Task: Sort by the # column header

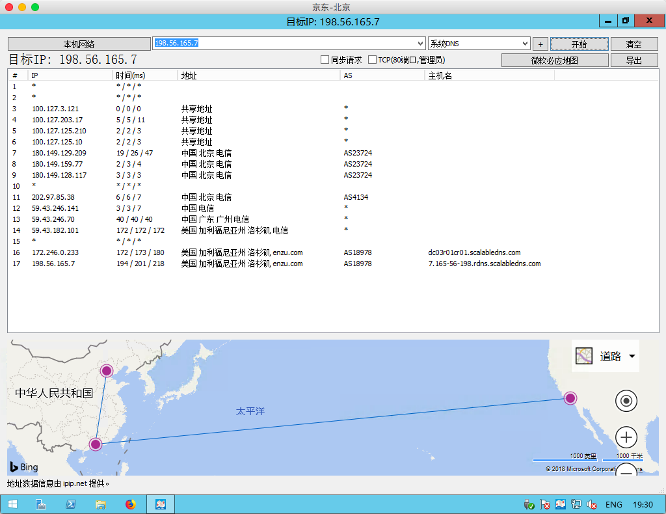Action: 18,75
